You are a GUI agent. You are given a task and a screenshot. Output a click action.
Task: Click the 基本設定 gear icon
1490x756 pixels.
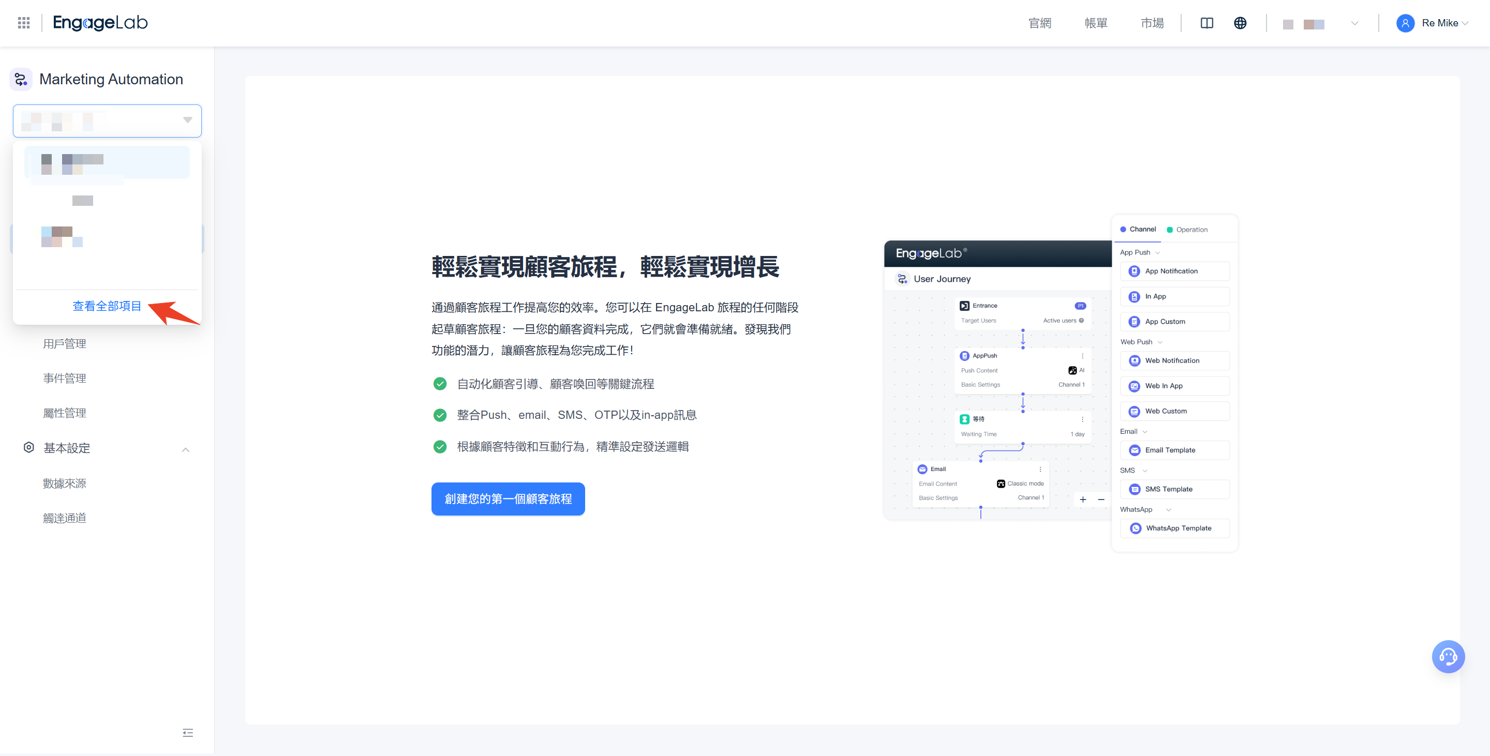[x=28, y=448]
